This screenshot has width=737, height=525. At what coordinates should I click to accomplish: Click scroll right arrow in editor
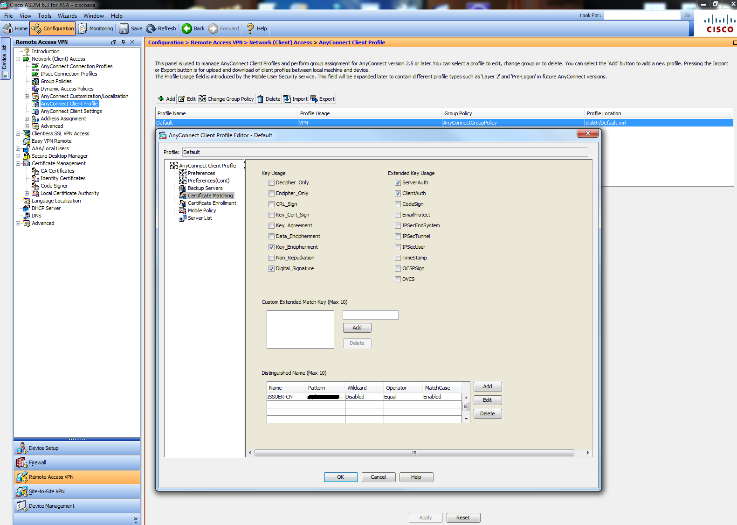click(x=588, y=453)
